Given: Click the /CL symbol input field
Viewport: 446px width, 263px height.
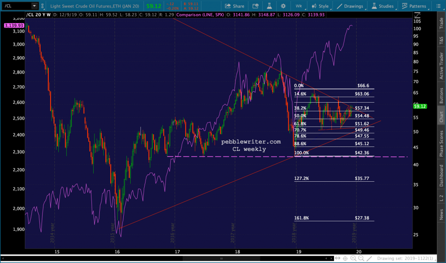Looking at the screenshot, I should (x=16, y=6).
